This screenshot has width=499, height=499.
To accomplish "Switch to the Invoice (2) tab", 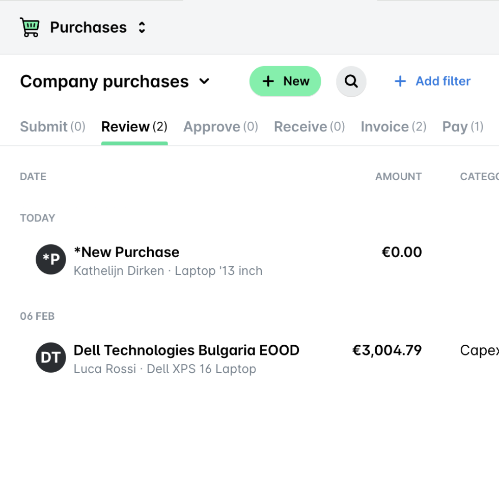I will 394,127.
